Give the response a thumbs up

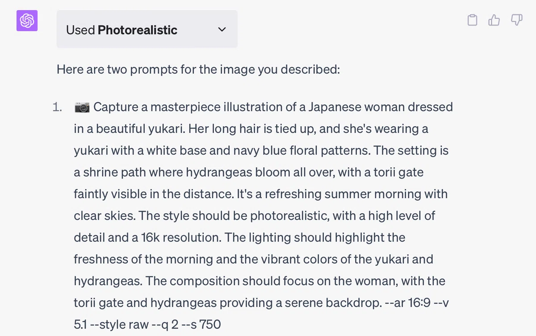(x=494, y=20)
